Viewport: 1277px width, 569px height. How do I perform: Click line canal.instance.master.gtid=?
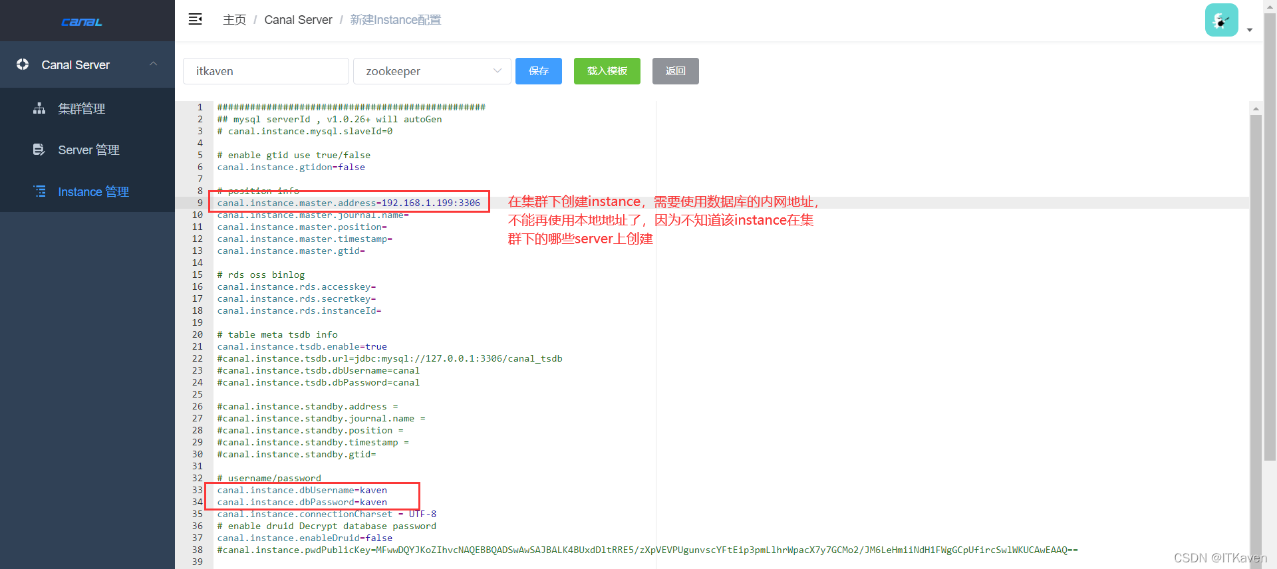[x=291, y=251]
